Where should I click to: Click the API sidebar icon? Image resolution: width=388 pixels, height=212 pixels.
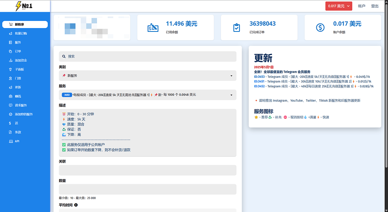pyautogui.click(x=11, y=141)
